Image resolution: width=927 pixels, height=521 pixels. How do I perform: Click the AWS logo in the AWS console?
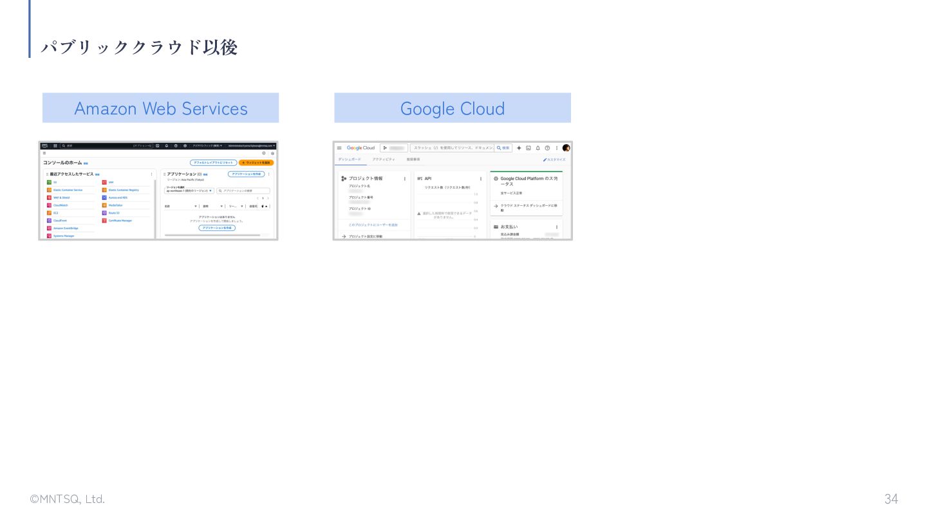(x=44, y=145)
